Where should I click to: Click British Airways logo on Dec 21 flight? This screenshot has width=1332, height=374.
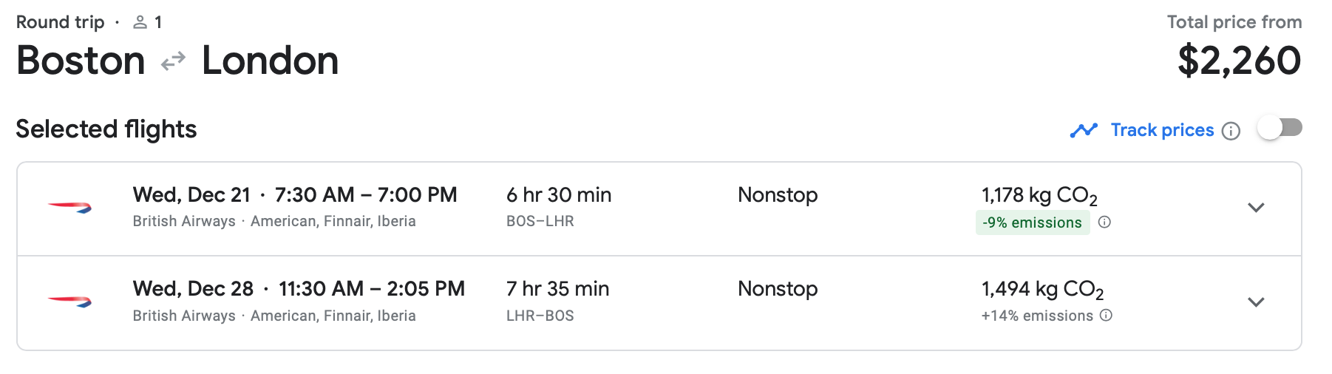click(69, 208)
